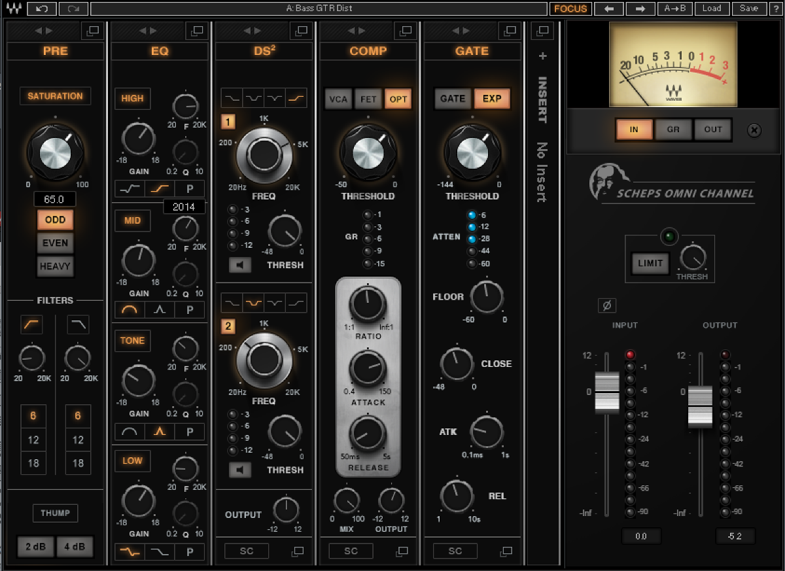Image resolution: width=785 pixels, height=571 pixels.
Task: Toggle the phase invert Ø button
Action: click(606, 305)
